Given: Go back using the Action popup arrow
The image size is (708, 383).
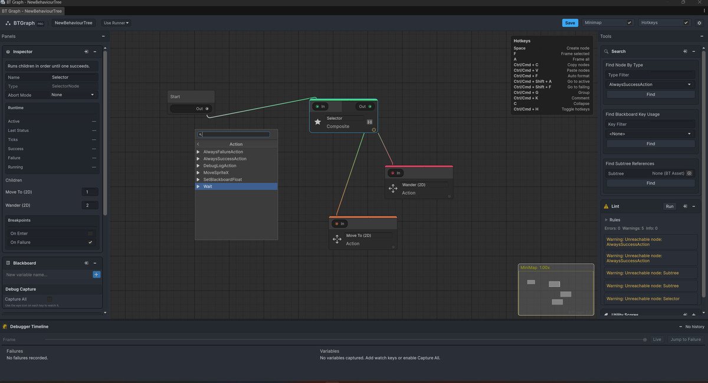Looking at the screenshot, I should click(x=198, y=144).
